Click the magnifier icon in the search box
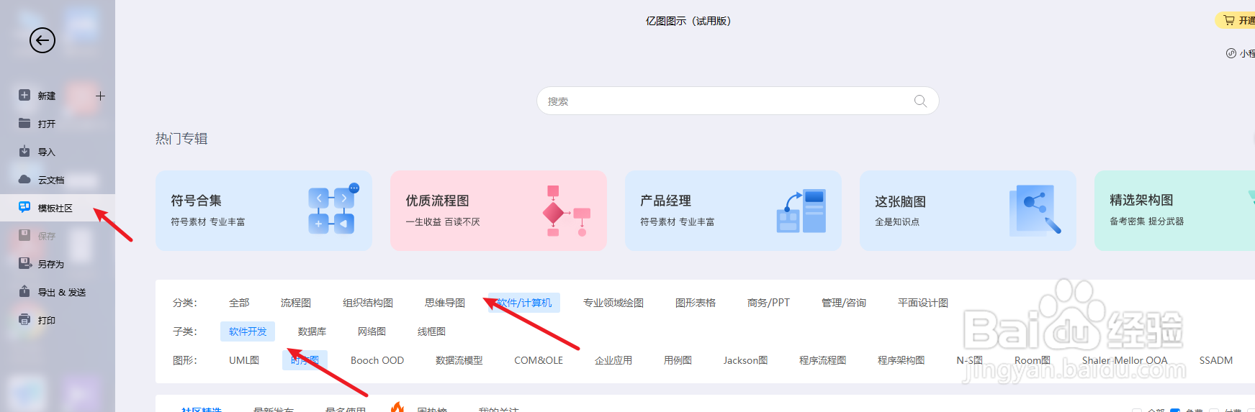 point(920,101)
